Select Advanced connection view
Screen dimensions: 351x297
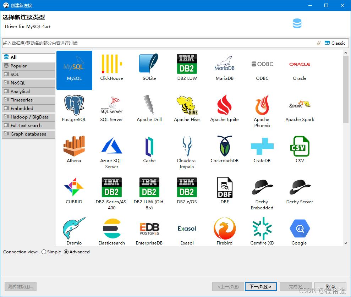[77, 252]
